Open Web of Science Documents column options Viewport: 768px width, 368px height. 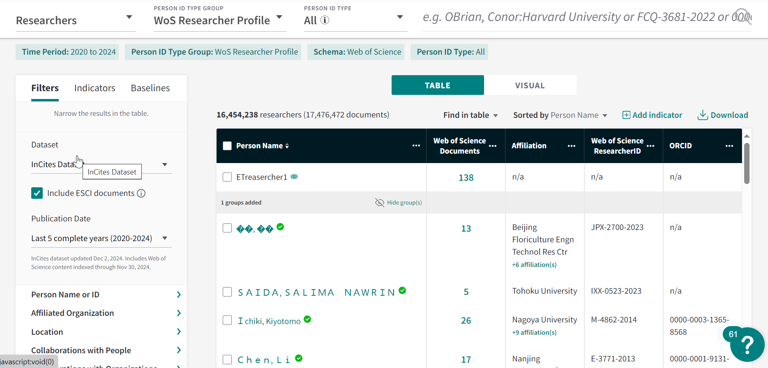pyautogui.click(x=493, y=146)
